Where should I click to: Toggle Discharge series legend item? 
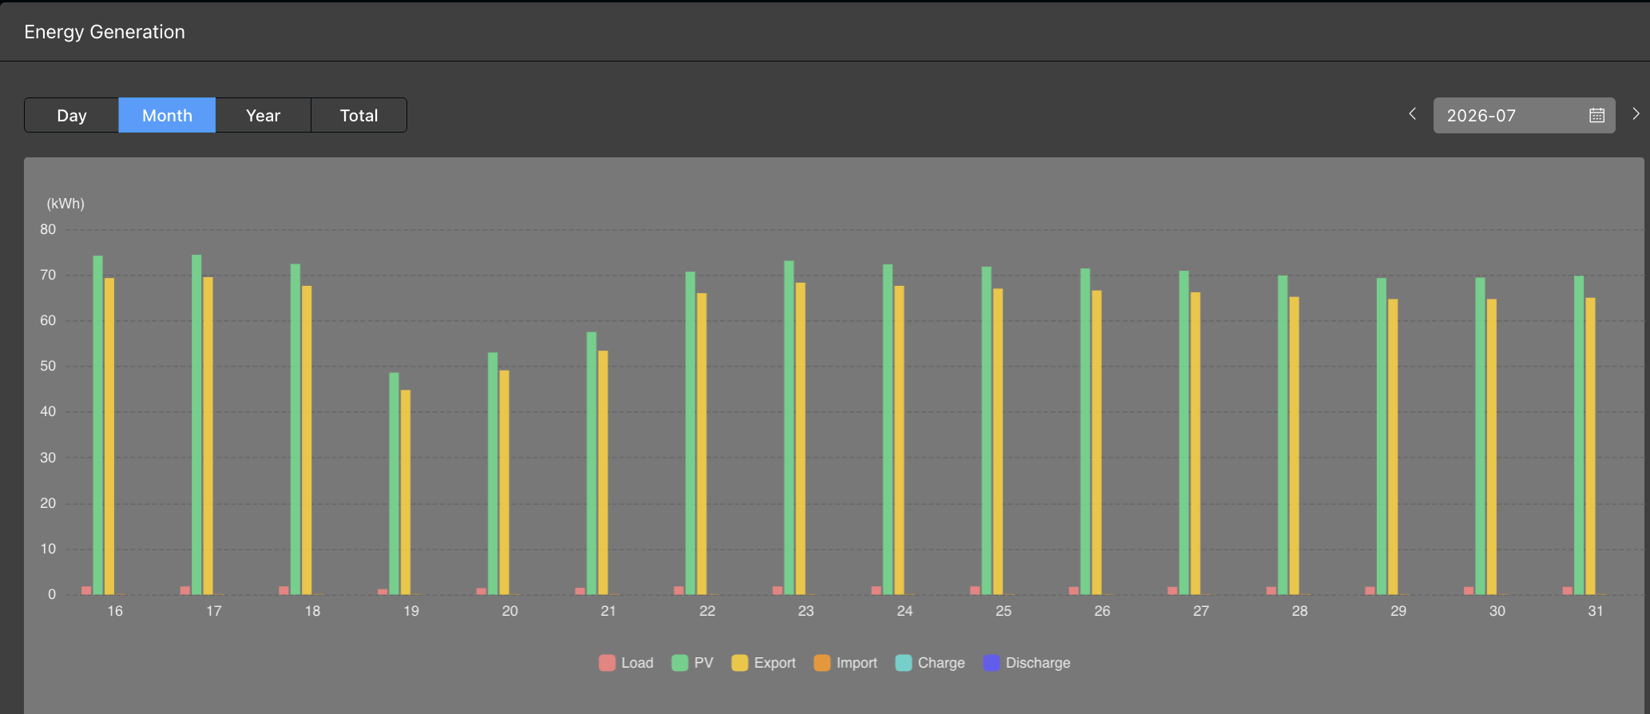point(1027,663)
